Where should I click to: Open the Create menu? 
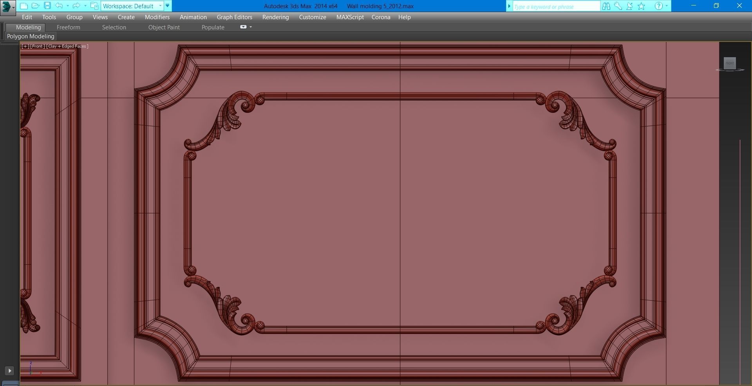(x=126, y=17)
